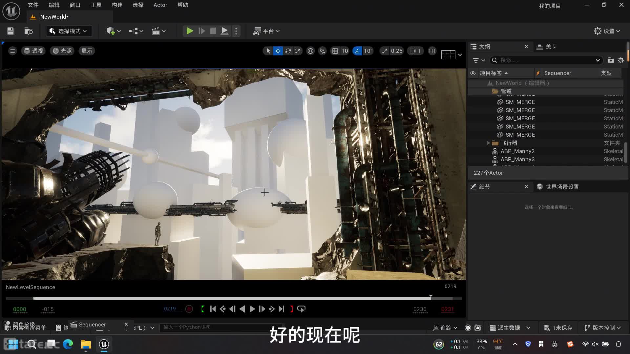The width and height of the screenshot is (630, 354).
Task: Change scale snap value 0.25
Action: [x=397, y=51]
